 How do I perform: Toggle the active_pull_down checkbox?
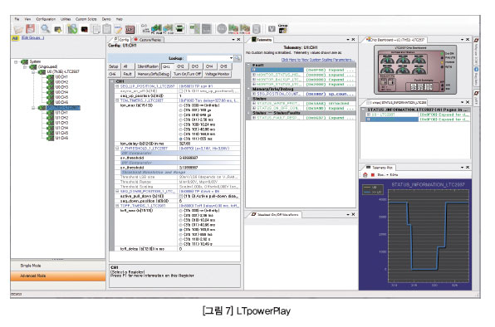(x=181, y=196)
